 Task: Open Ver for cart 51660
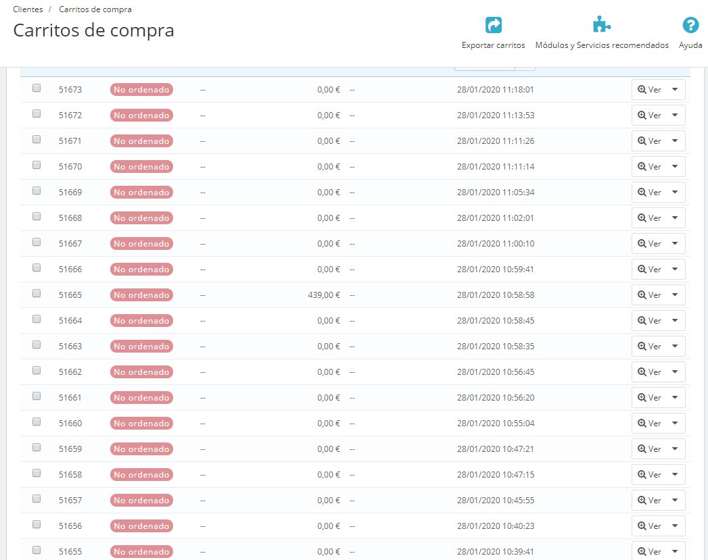pos(649,424)
